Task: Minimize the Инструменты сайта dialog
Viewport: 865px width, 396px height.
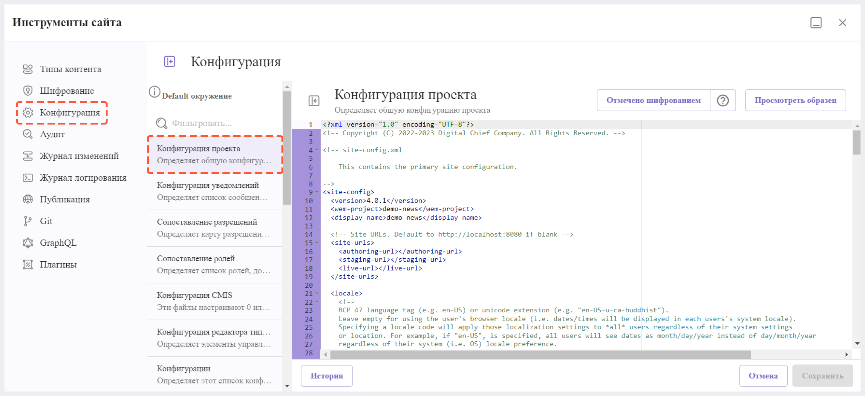Action: click(816, 22)
